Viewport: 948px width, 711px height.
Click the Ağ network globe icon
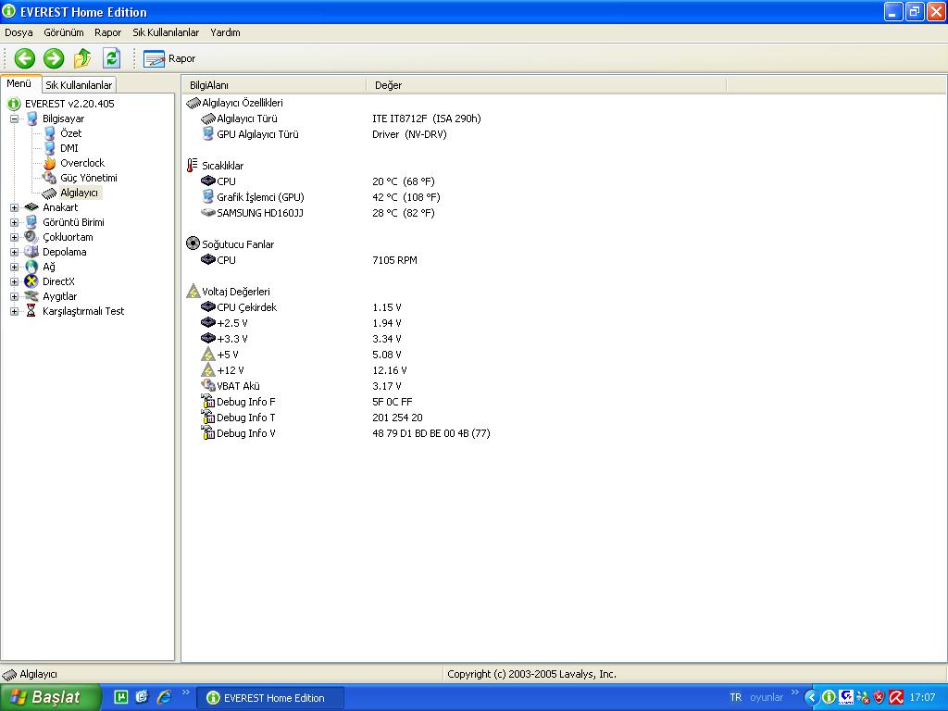pos(31,267)
